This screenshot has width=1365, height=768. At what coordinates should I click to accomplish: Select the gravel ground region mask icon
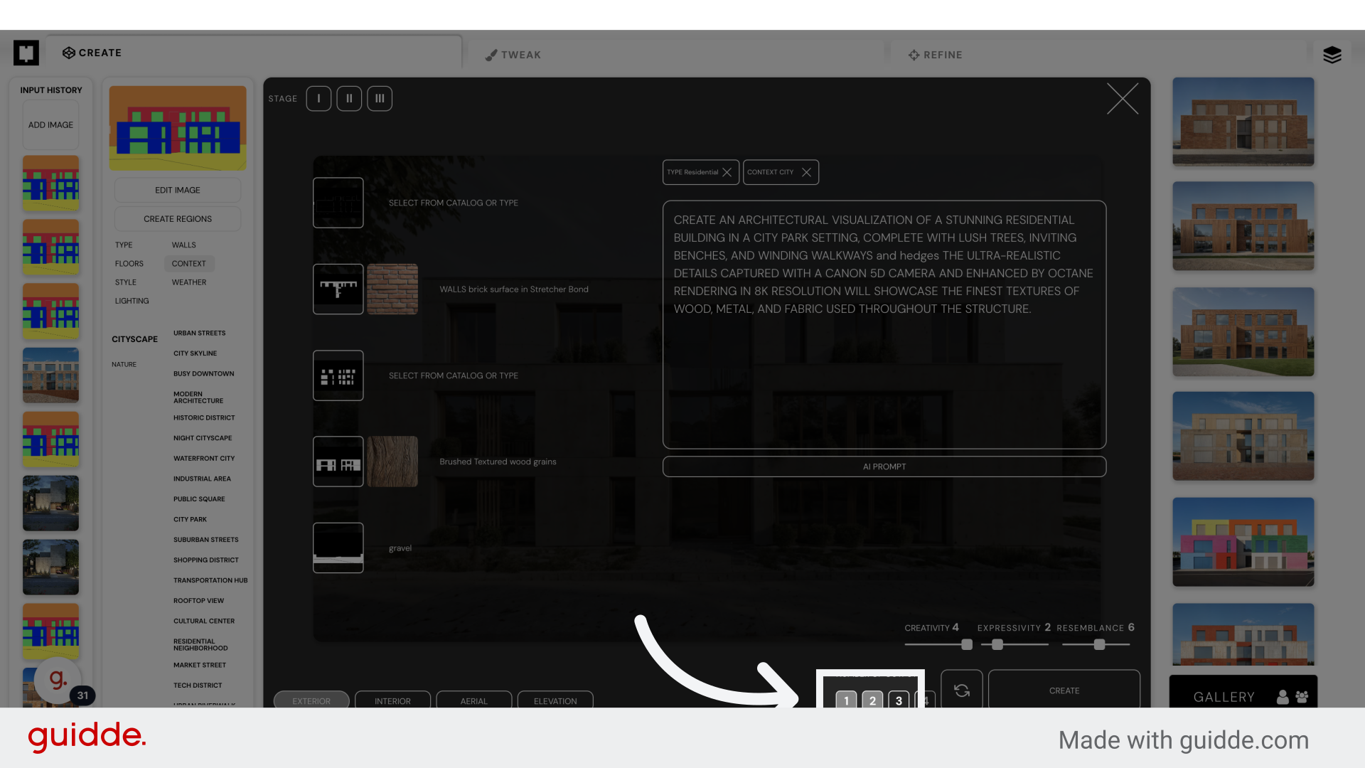point(338,548)
